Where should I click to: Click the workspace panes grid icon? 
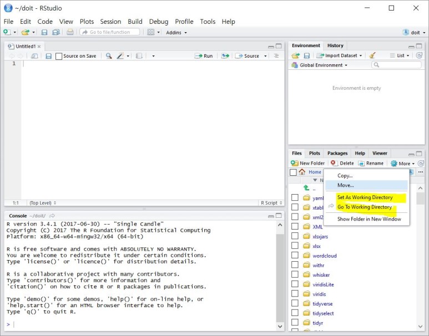tap(151, 32)
